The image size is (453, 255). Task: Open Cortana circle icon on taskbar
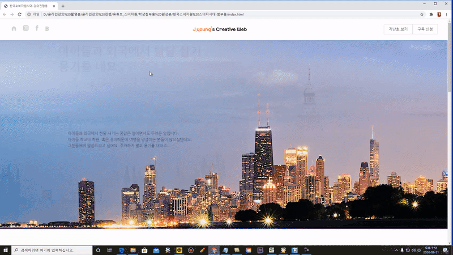pos(98,250)
